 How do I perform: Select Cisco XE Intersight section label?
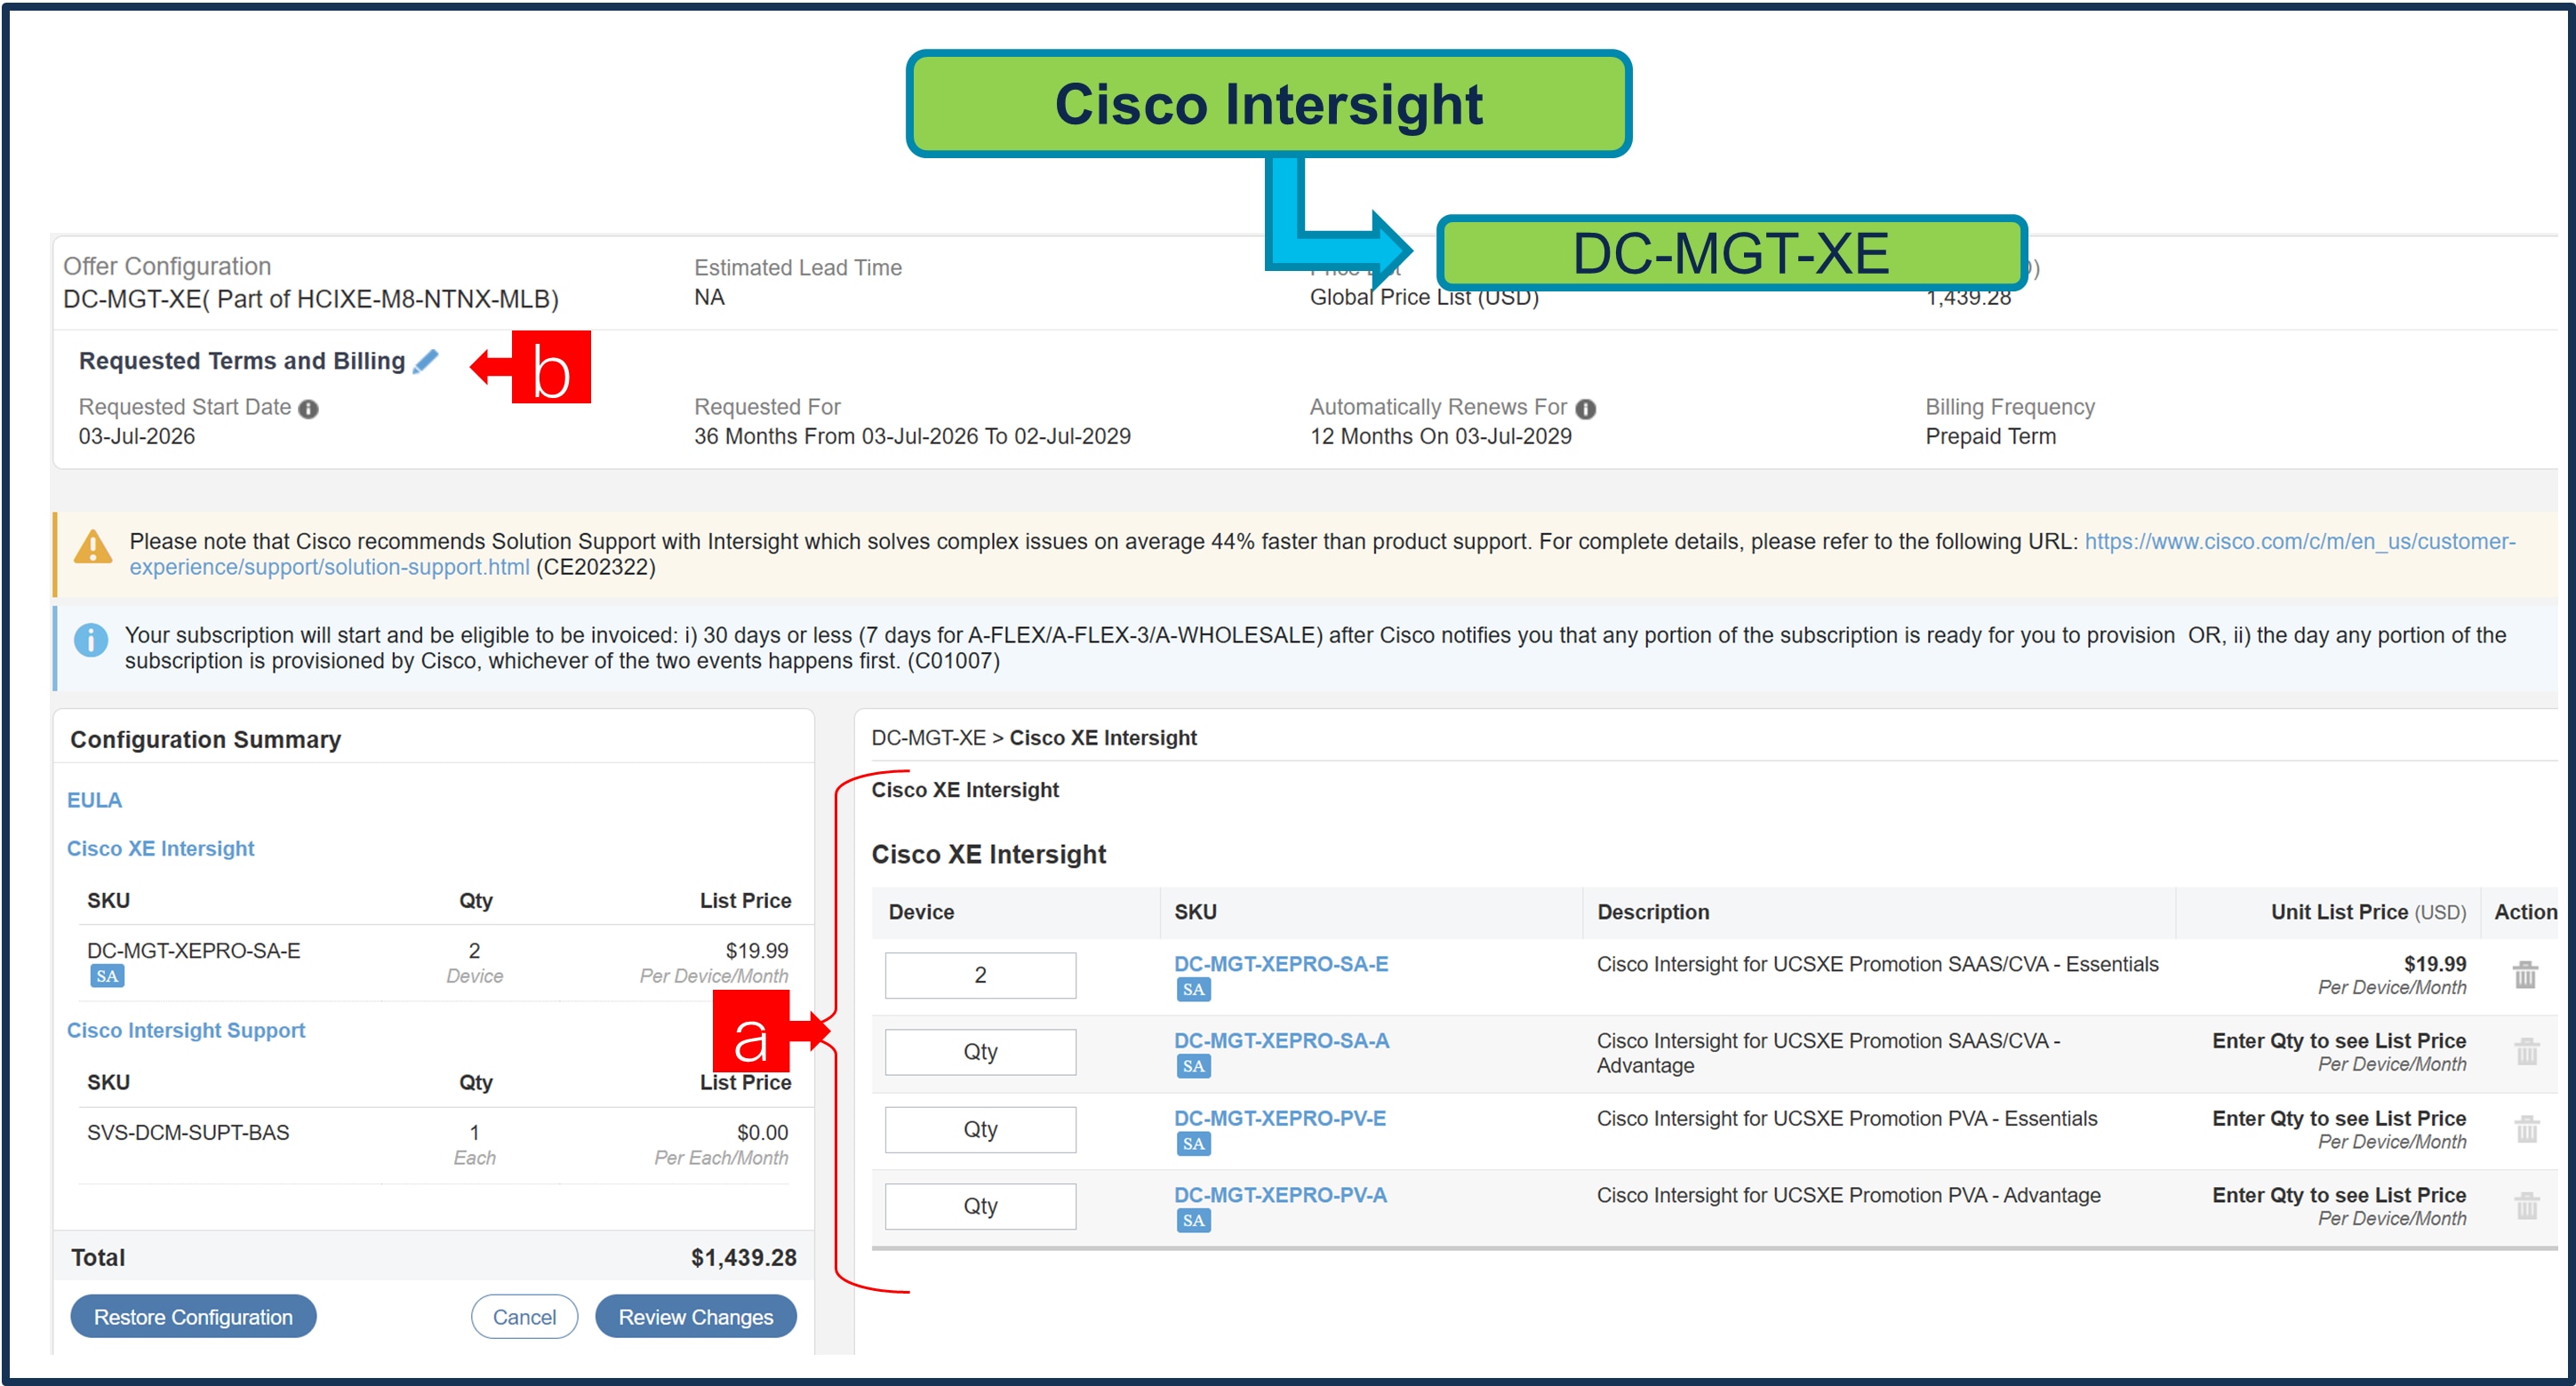965,790
